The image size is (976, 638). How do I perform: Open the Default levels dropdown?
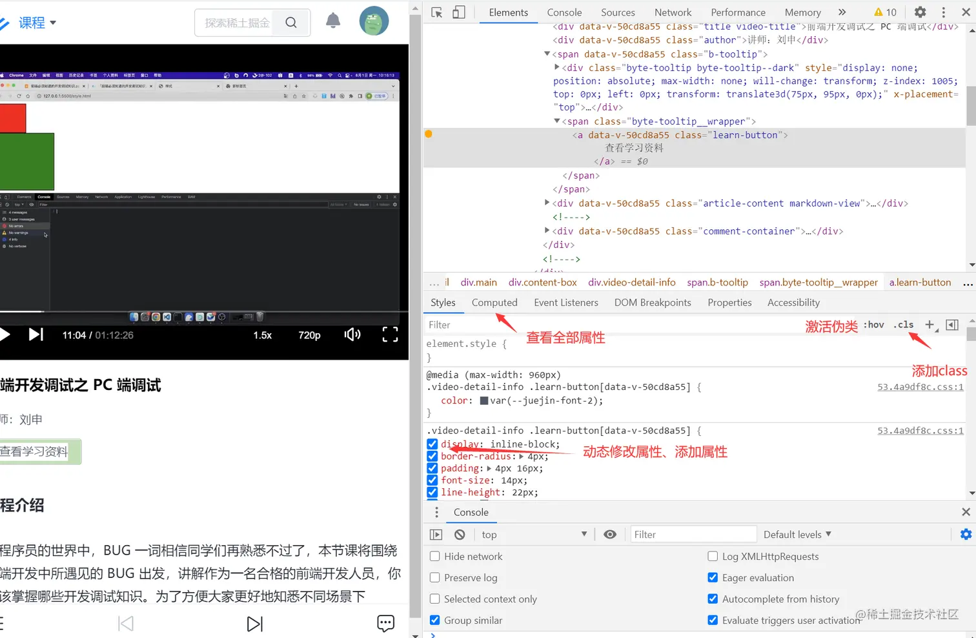click(x=797, y=535)
